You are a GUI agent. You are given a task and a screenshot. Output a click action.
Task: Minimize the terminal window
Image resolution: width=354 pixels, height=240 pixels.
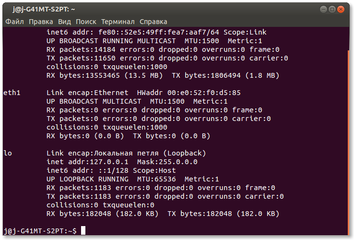coord(323,9)
